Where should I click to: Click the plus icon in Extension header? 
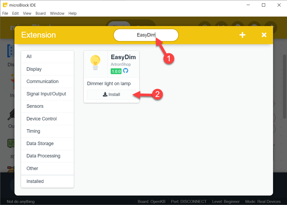pyautogui.click(x=242, y=35)
